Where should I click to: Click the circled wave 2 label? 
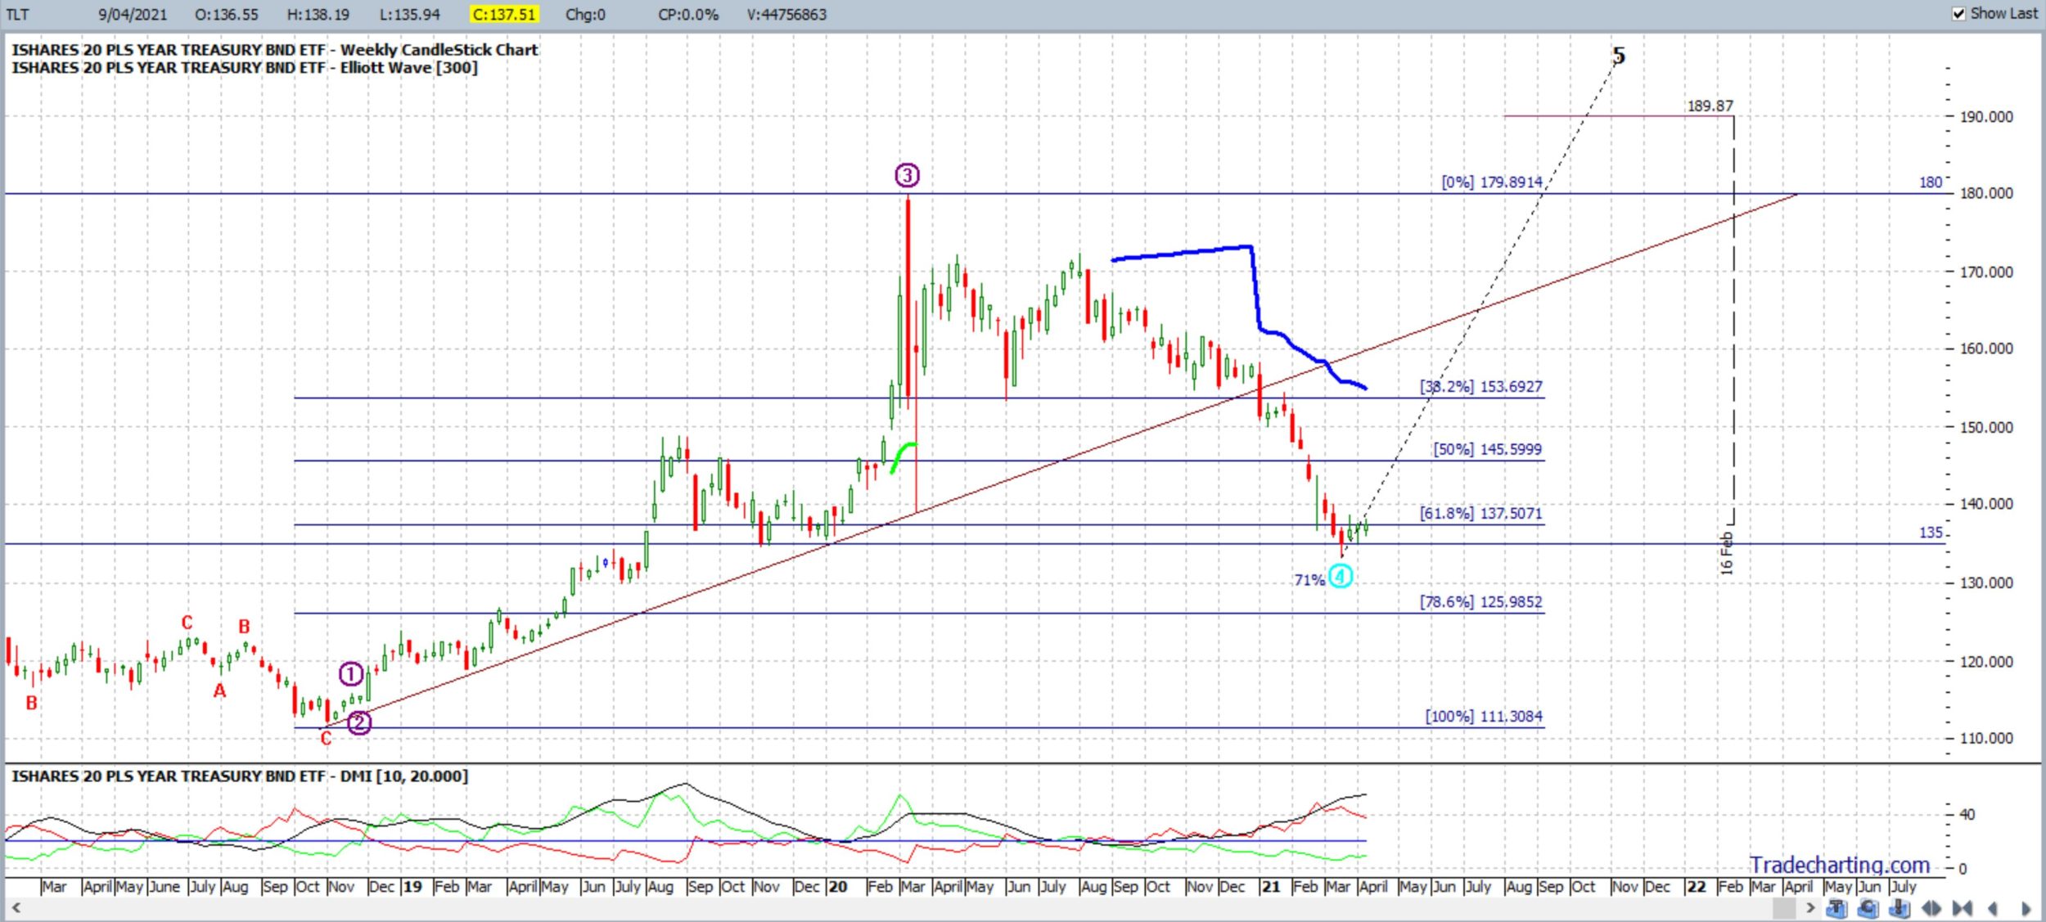pyautogui.click(x=359, y=722)
